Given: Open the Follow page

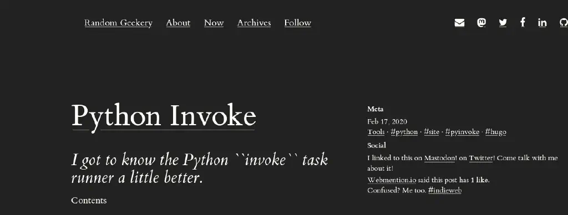Looking at the screenshot, I should tap(298, 23).
